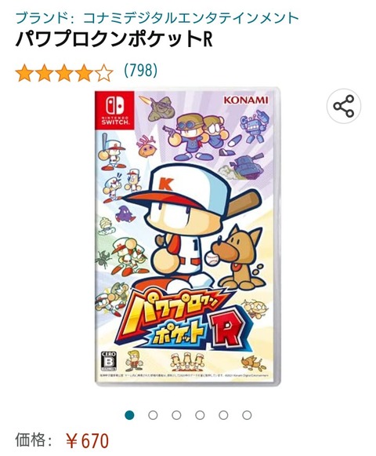Click the product title パワプロクンポケットR
This screenshot has height=456, width=376.
point(114,39)
